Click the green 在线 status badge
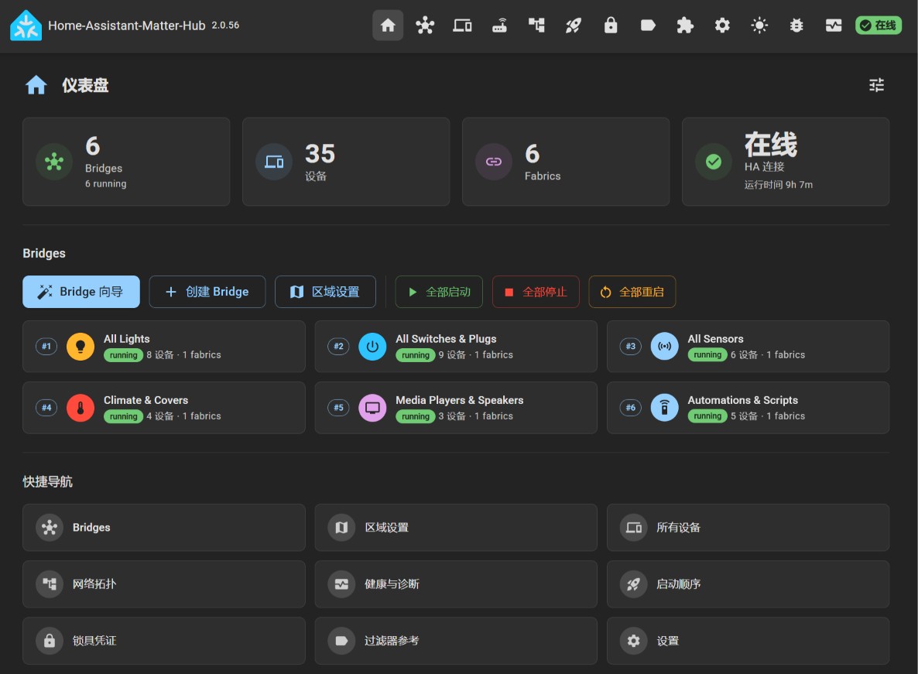918x674 pixels. pyautogui.click(x=879, y=26)
